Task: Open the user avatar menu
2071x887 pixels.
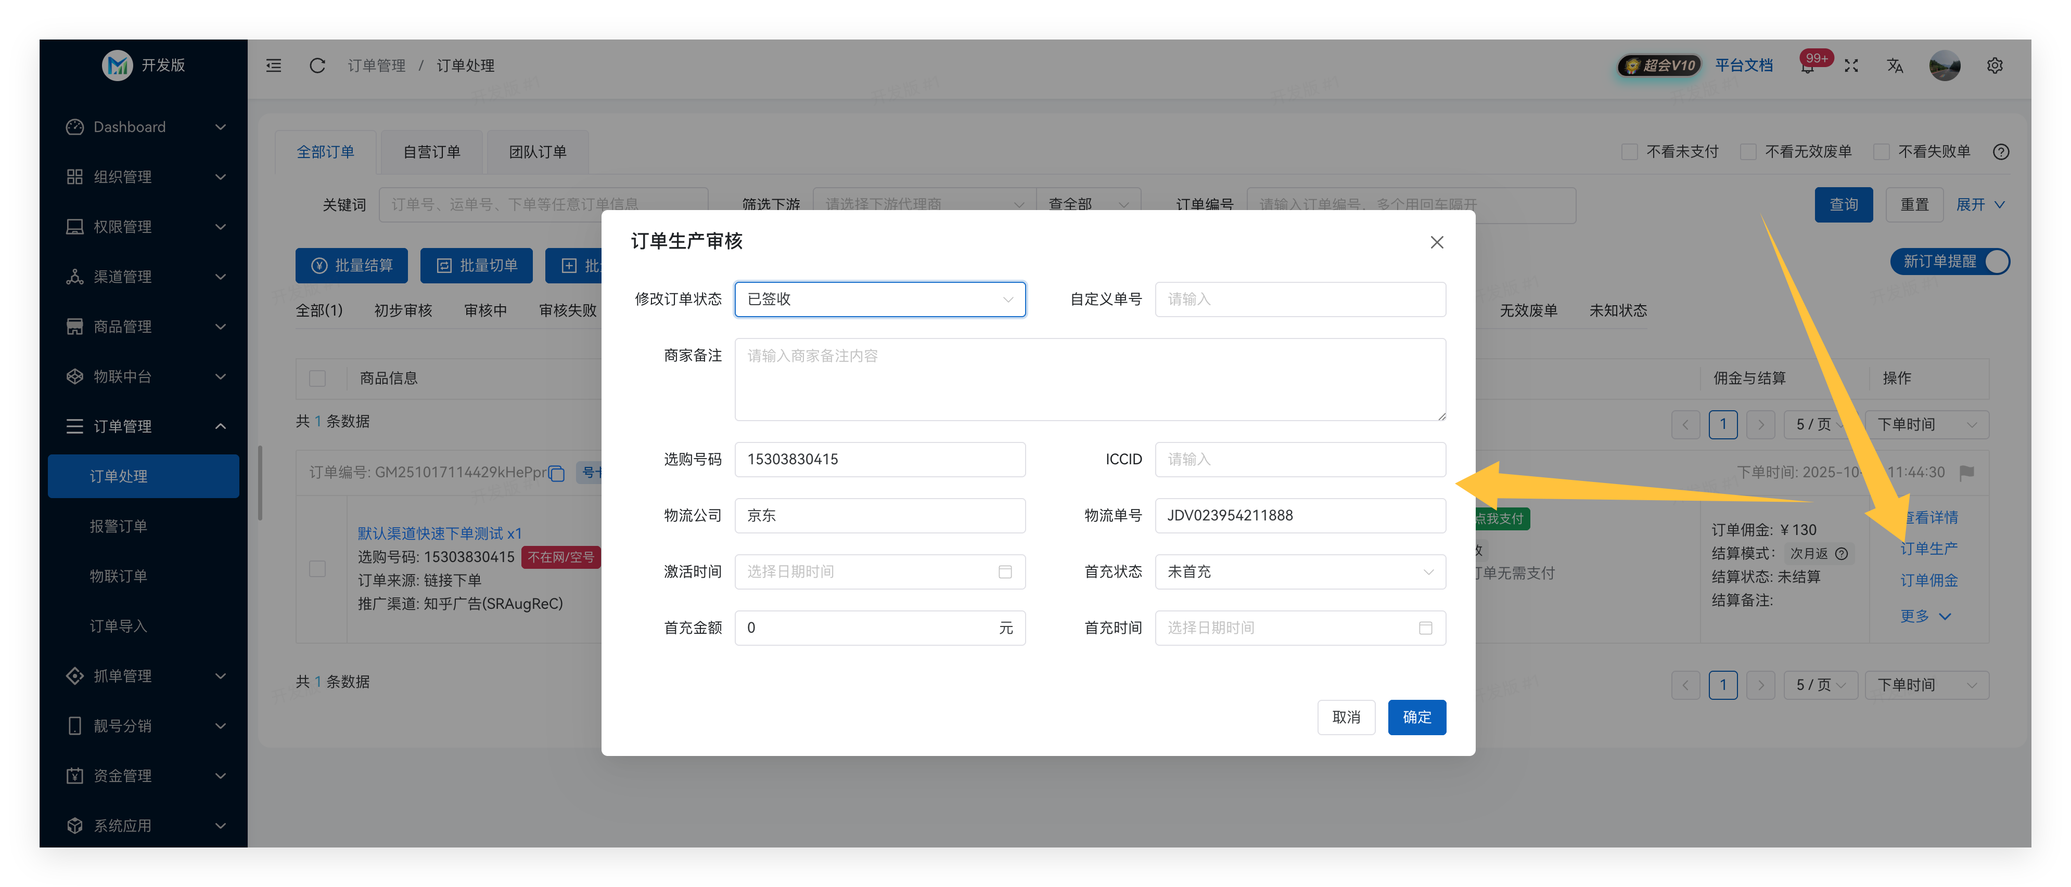Action: (x=1945, y=66)
